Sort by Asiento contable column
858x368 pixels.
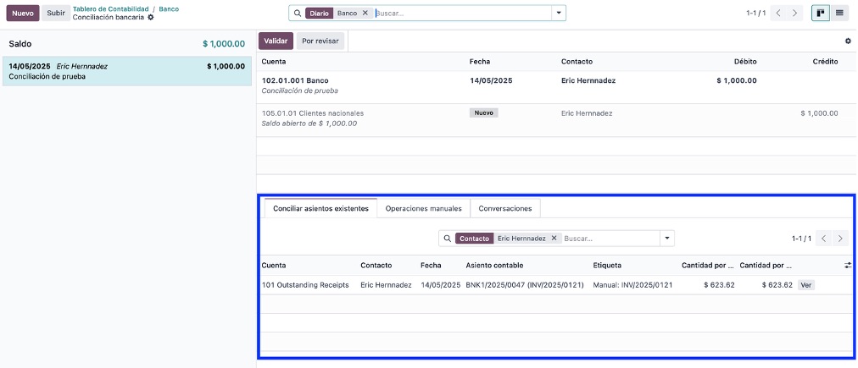pos(494,266)
